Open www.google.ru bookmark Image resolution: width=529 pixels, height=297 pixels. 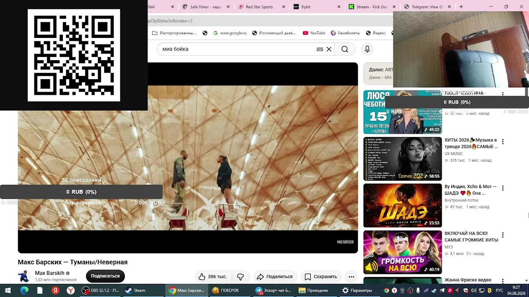click(230, 33)
